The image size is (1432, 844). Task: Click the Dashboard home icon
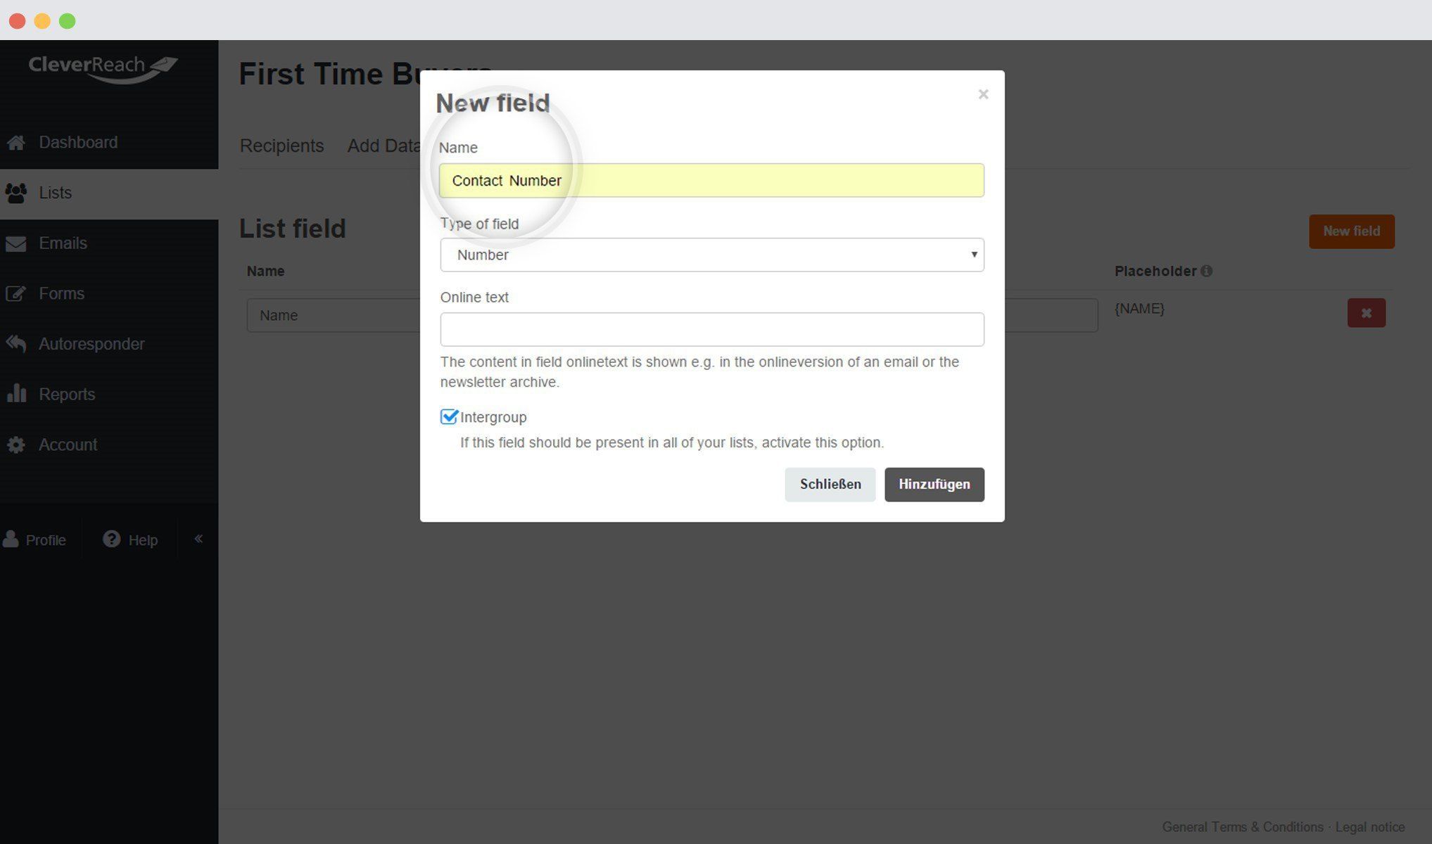pyautogui.click(x=16, y=143)
